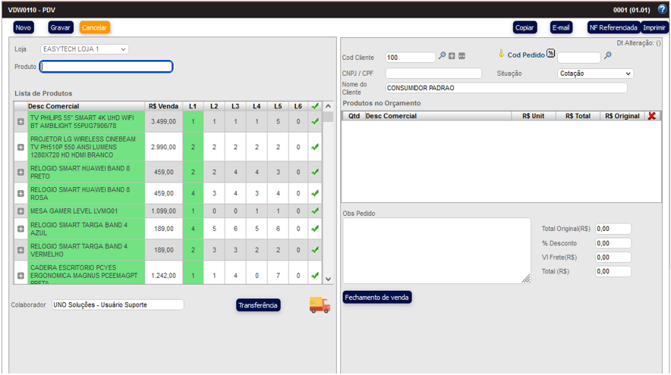Toggle checkmark for Relogio Targa Band 4 Azul
This screenshot has width=671, height=375.
315,229
